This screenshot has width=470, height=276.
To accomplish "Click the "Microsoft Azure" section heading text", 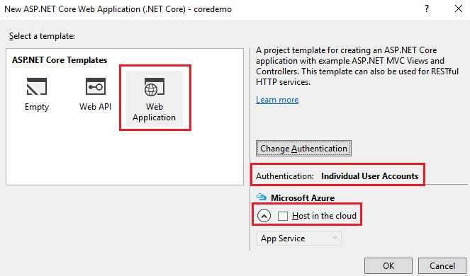I will point(303,198).
